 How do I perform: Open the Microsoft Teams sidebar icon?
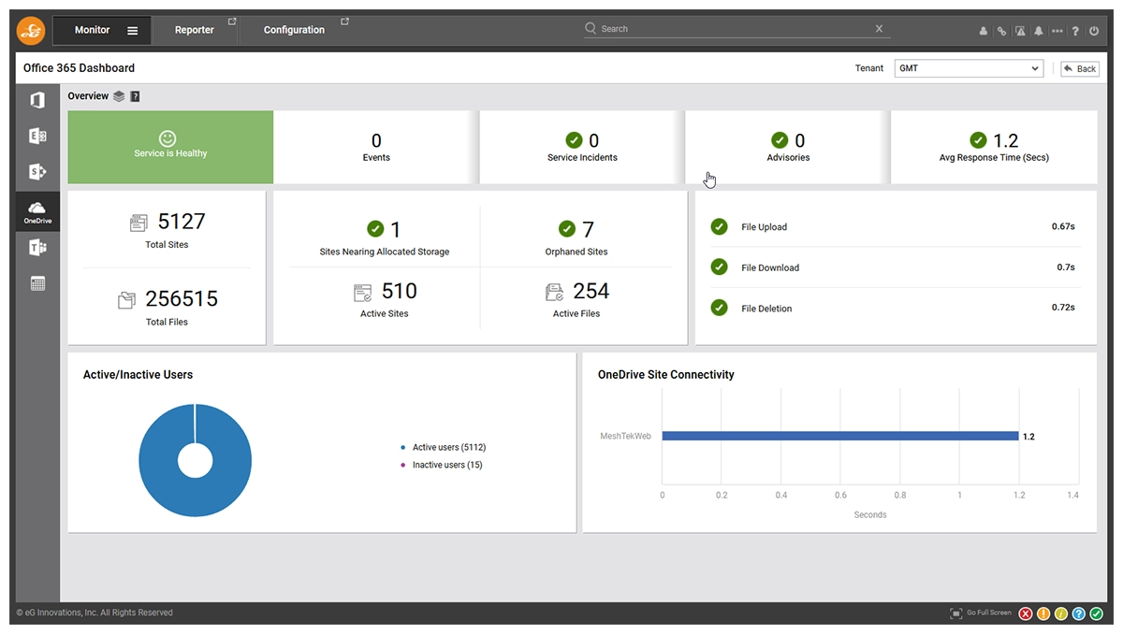(37, 247)
